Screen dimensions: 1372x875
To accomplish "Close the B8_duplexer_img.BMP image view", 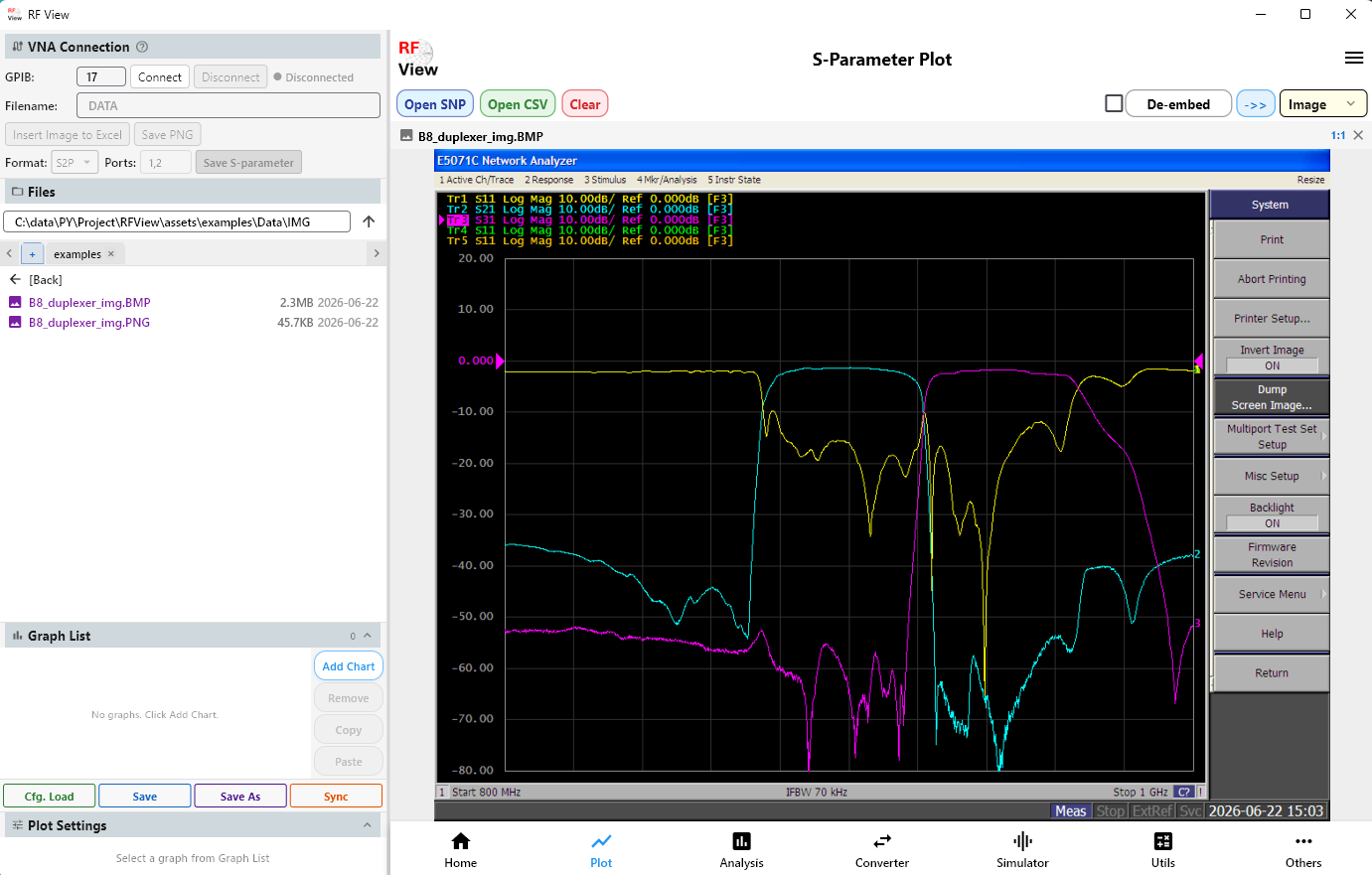I will (1358, 135).
